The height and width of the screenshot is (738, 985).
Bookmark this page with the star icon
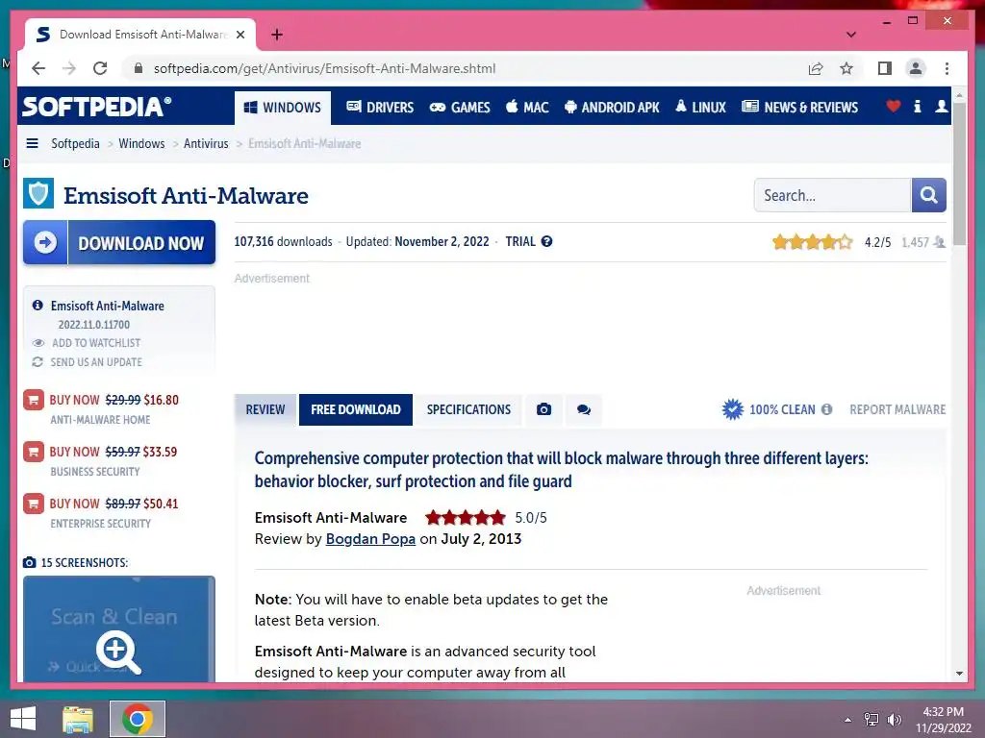click(846, 68)
